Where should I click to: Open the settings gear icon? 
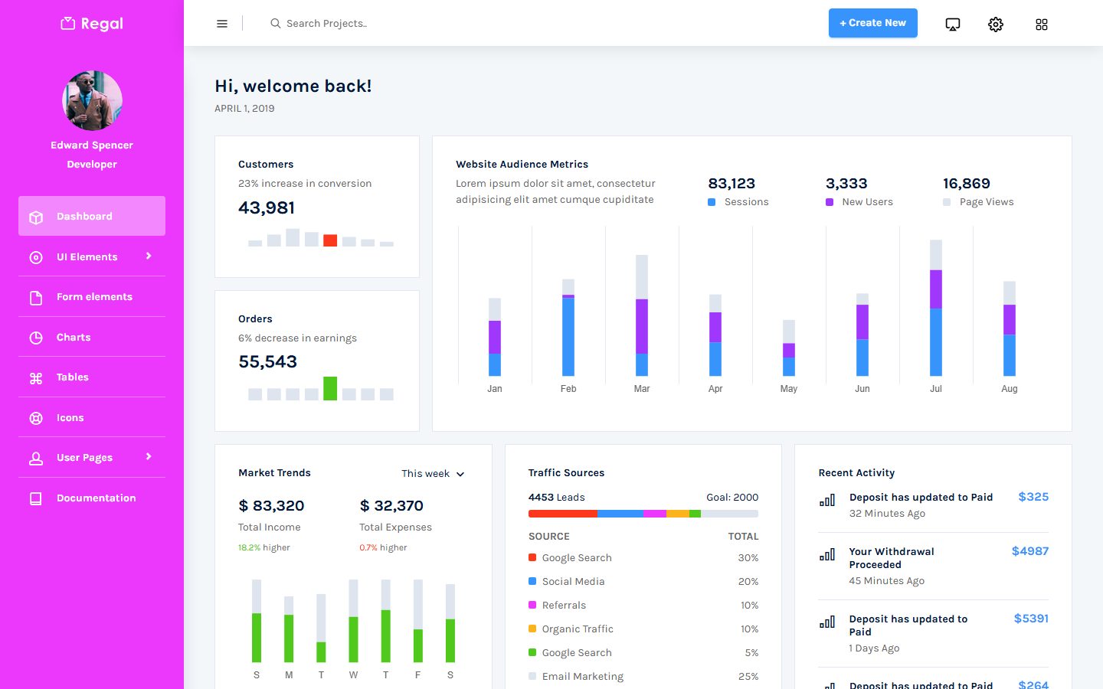coord(996,24)
